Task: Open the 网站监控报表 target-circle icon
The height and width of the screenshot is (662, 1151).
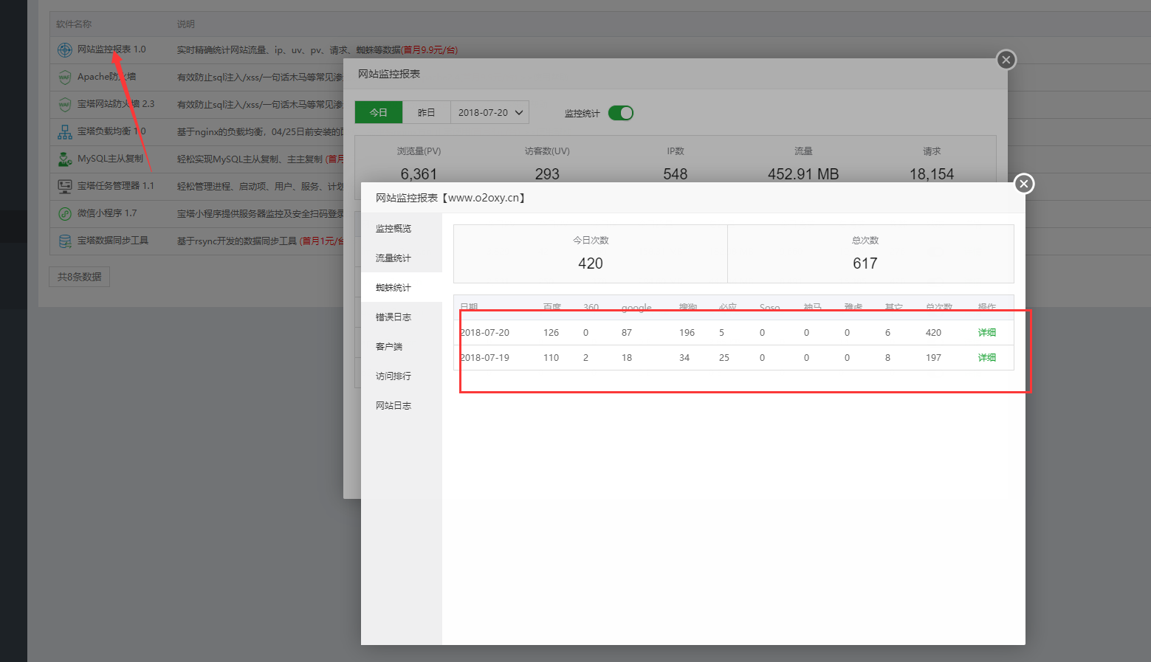Action: (65, 49)
